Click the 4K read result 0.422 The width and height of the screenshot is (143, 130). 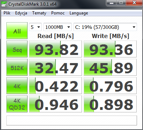pos(55,86)
